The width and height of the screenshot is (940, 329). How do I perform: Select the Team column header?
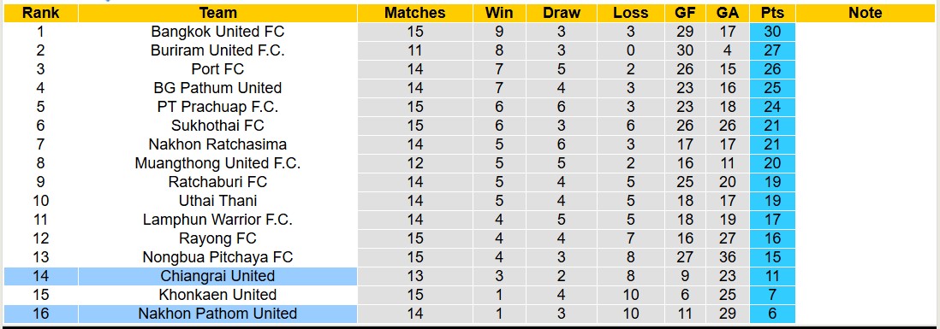click(x=217, y=13)
